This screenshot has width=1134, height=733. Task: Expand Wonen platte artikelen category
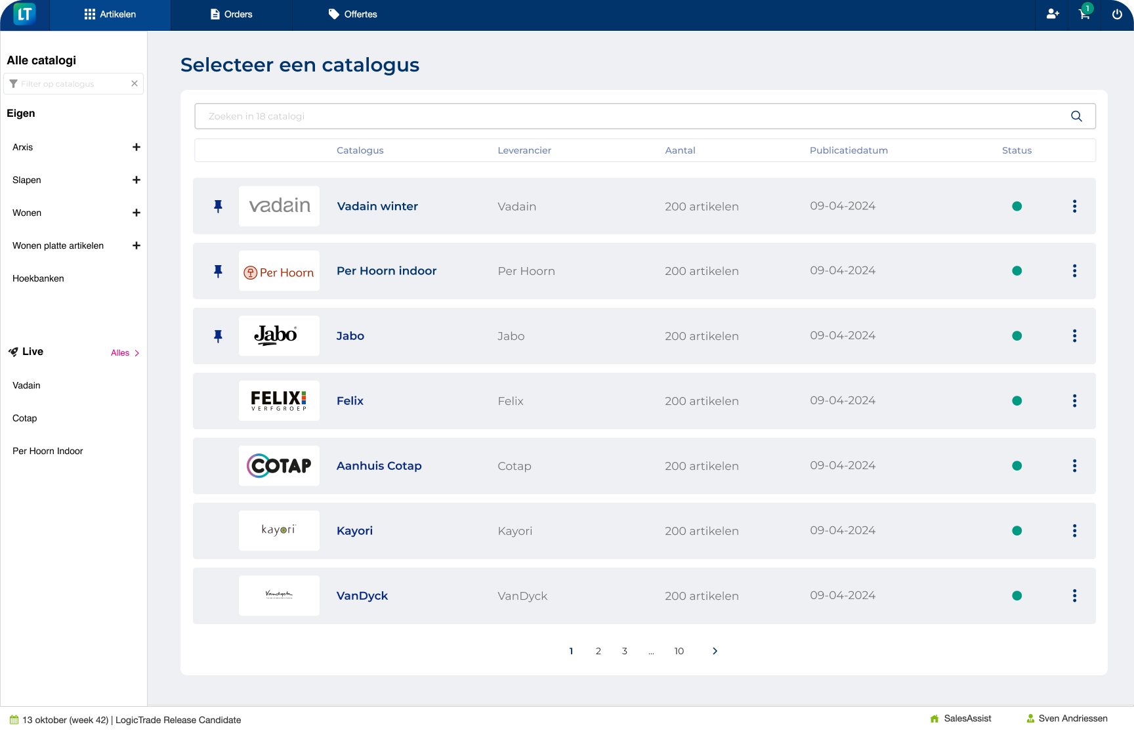click(x=136, y=245)
